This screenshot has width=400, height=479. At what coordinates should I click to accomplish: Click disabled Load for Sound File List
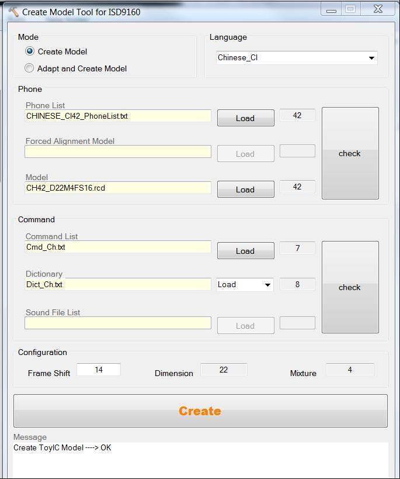246,326
